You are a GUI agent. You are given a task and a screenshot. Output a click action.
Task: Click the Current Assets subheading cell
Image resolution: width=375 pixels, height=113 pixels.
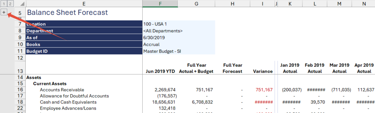(50, 84)
